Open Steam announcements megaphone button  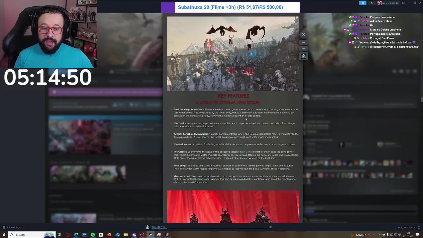pos(363,3)
